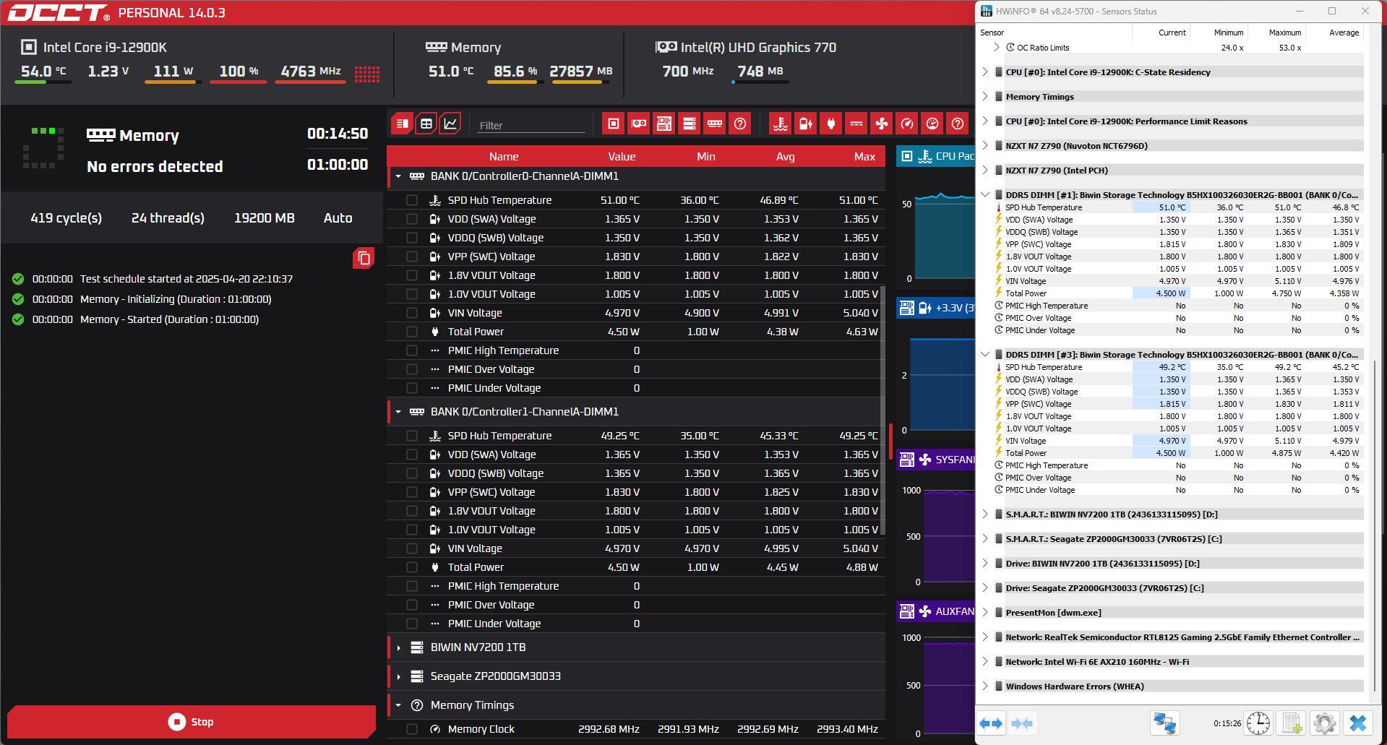Expand the BIWIN NV7200 1TB sensor group

tap(398, 647)
